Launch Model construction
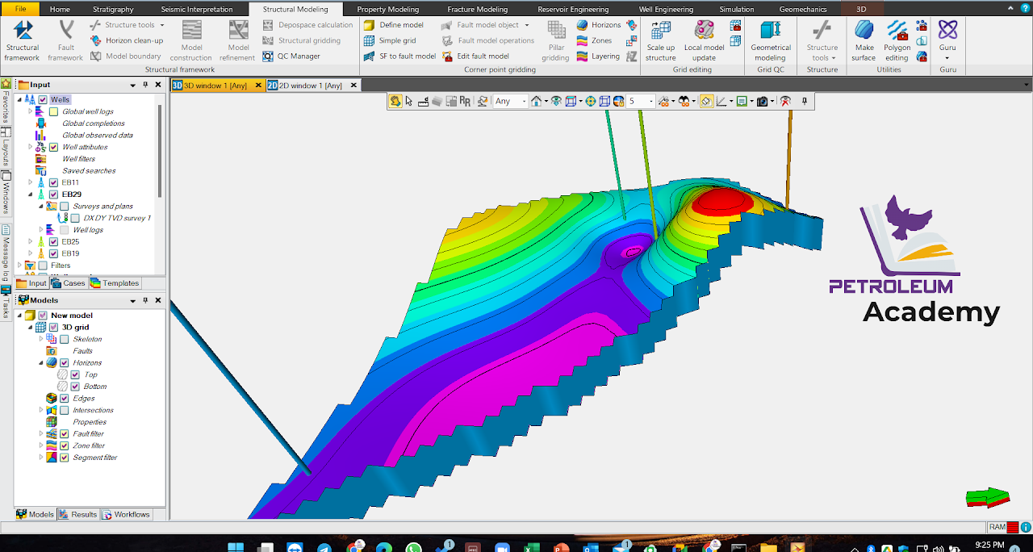 click(191, 40)
